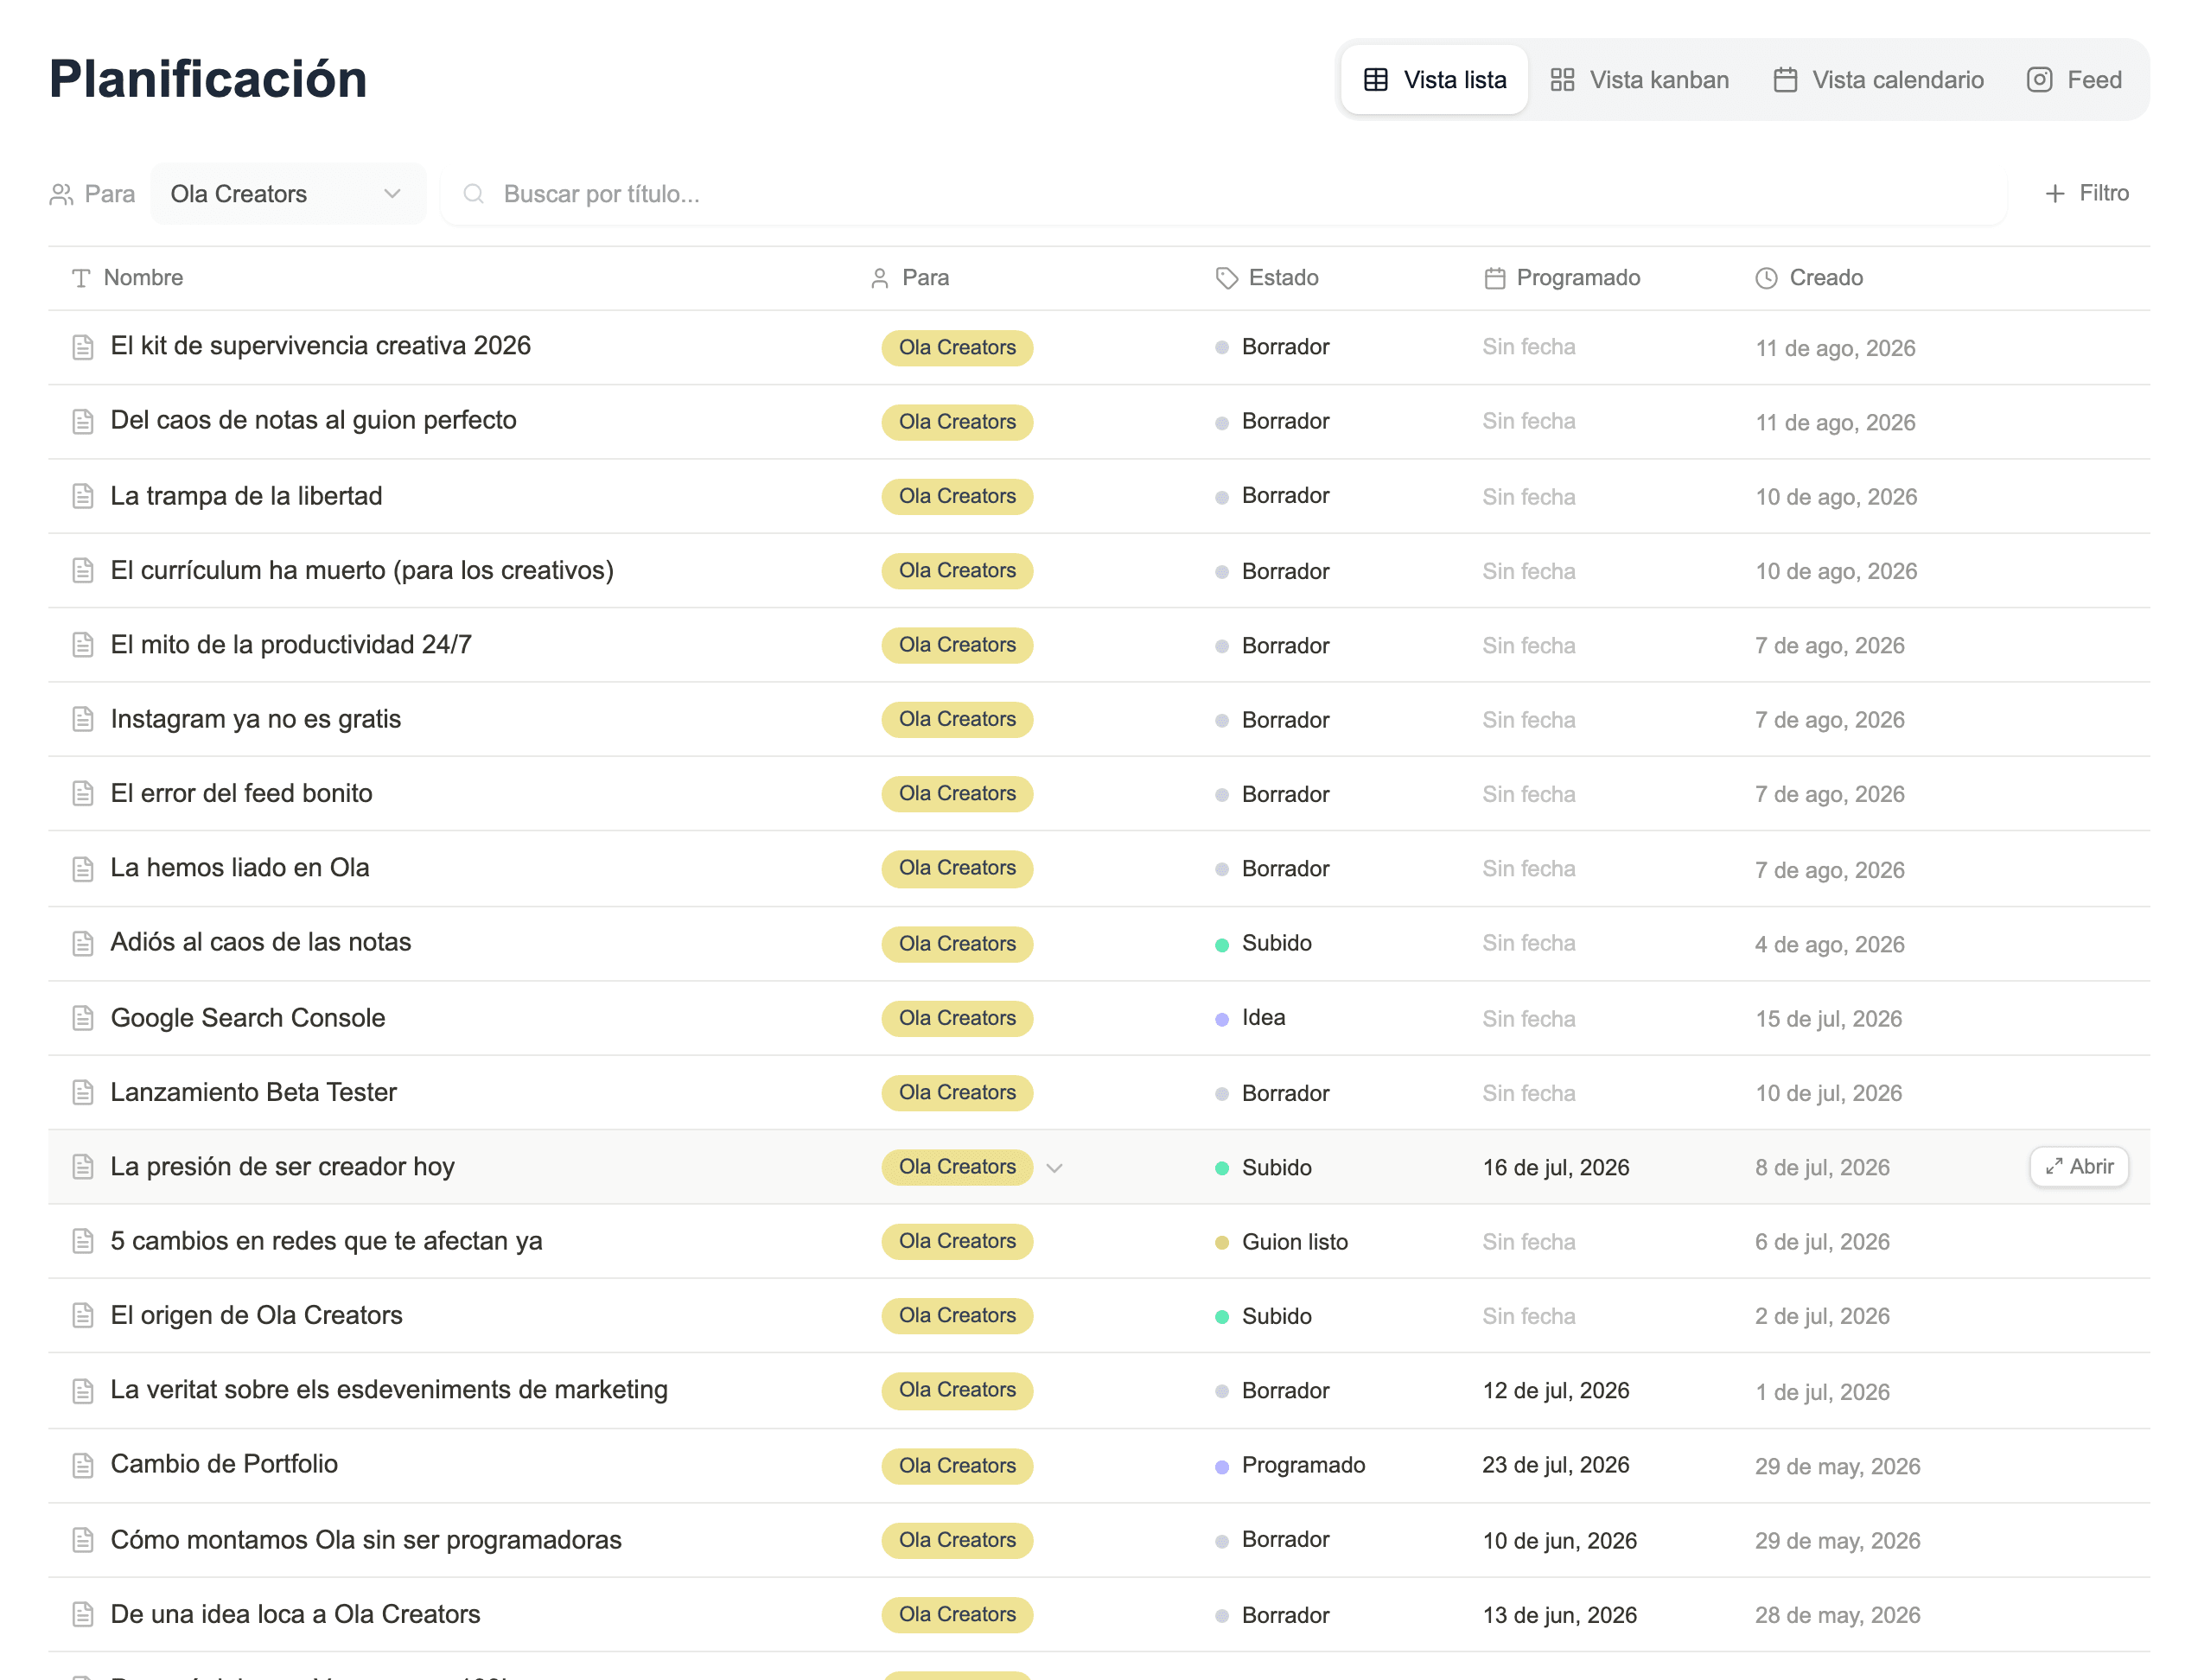Click Sin fecha in Lanzamiento Beta Tester row
The height and width of the screenshot is (1680, 2185).
(1528, 1093)
